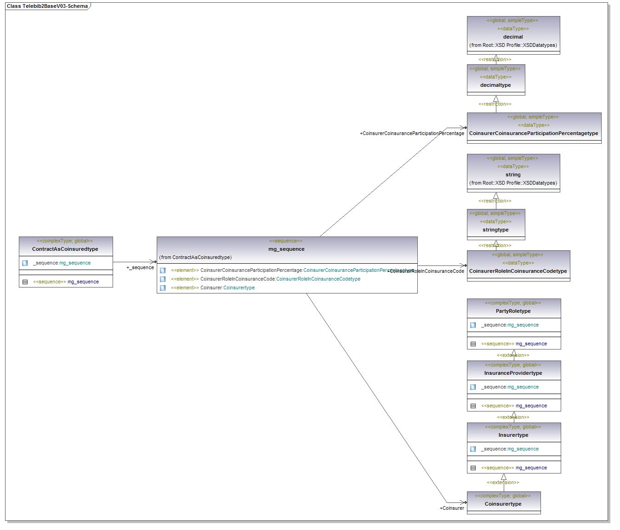This screenshot has width=620, height=530.
Task: Click the sequence icon in PartyRoletype's bottom compartment
Action: tap(473, 344)
